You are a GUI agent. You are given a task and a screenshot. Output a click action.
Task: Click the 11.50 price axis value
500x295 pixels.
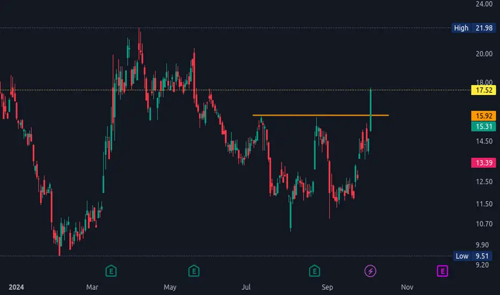(484, 204)
